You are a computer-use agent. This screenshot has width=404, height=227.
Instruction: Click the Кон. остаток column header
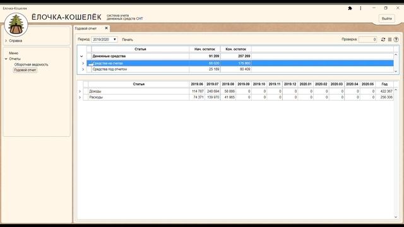[x=235, y=49]
